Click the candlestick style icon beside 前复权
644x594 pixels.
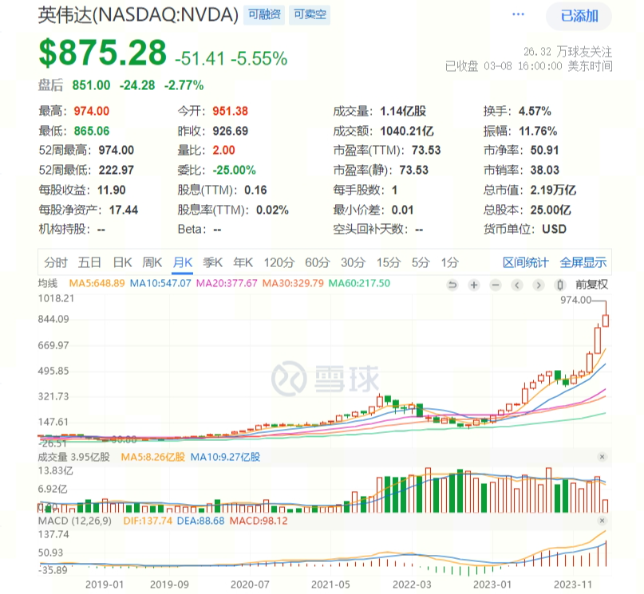[559, 285]
